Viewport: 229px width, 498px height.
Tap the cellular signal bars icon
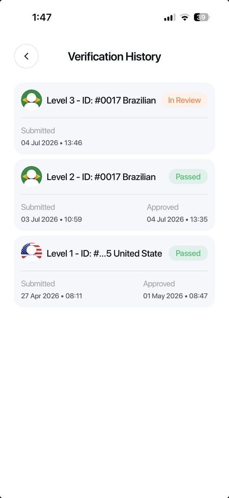click(x=170, y=17)
